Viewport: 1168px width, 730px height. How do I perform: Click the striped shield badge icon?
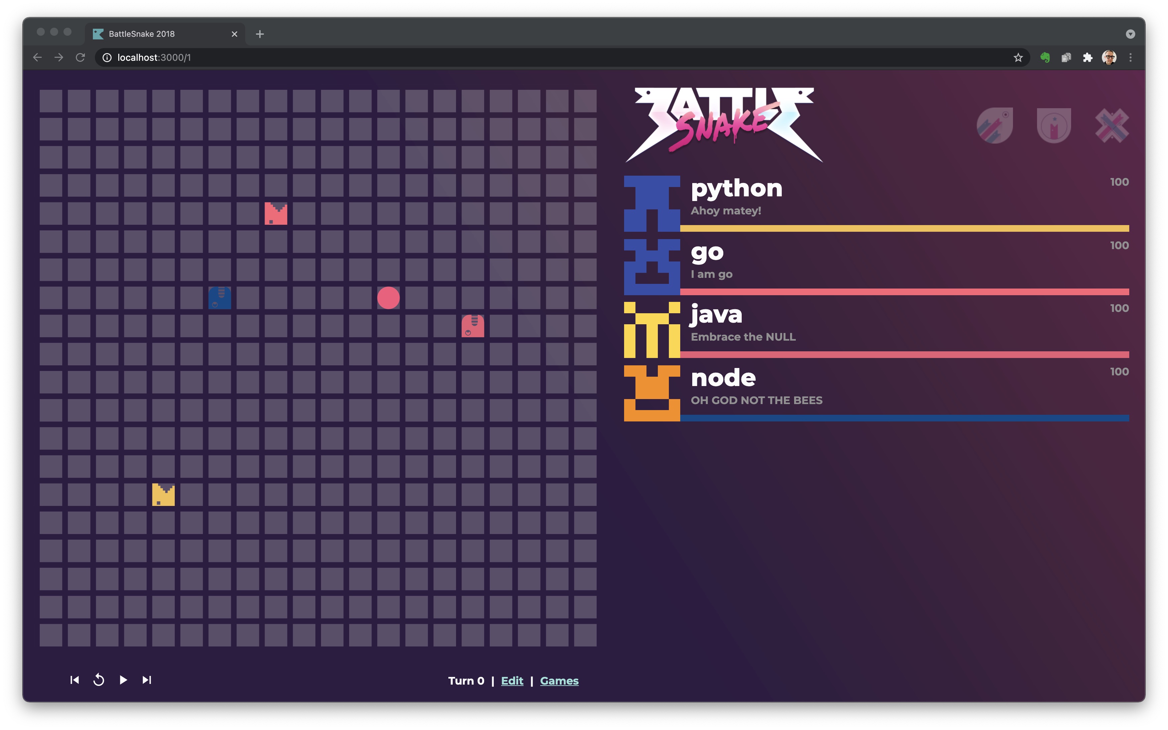(x=995, y=126)
